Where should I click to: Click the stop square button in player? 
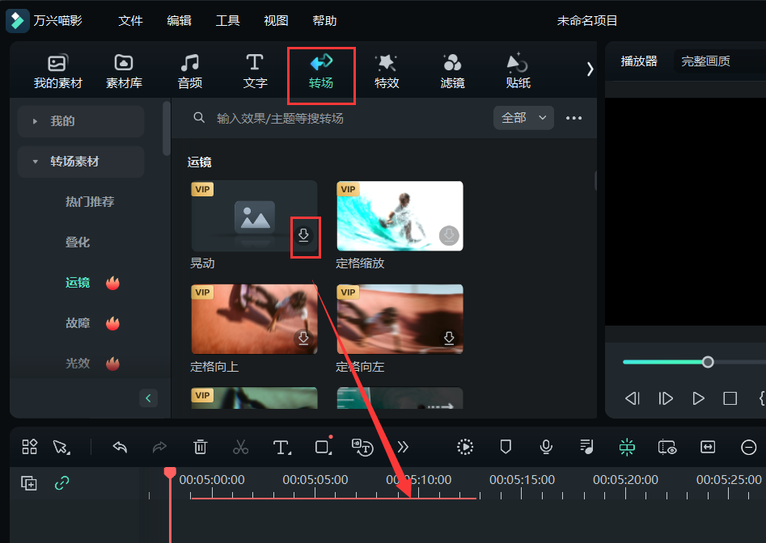730,398
